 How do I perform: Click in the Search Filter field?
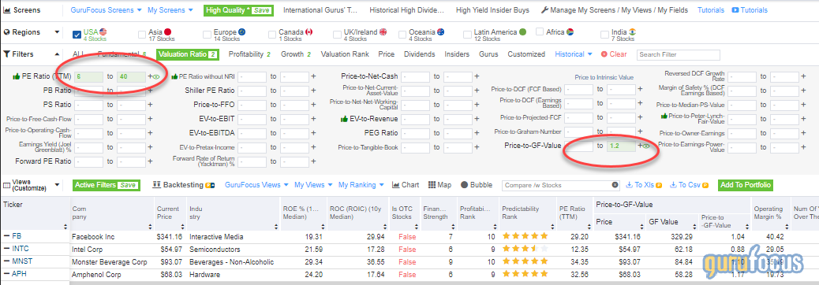click(x=678, y=54)
